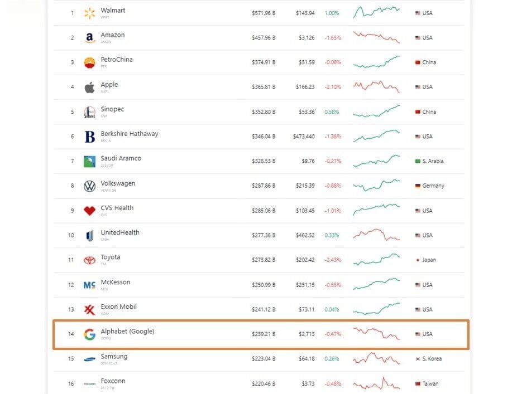The height and width of the screenshot is (394, 517).
Task: Click the Volkswagen VW logo
Action: 89,186
